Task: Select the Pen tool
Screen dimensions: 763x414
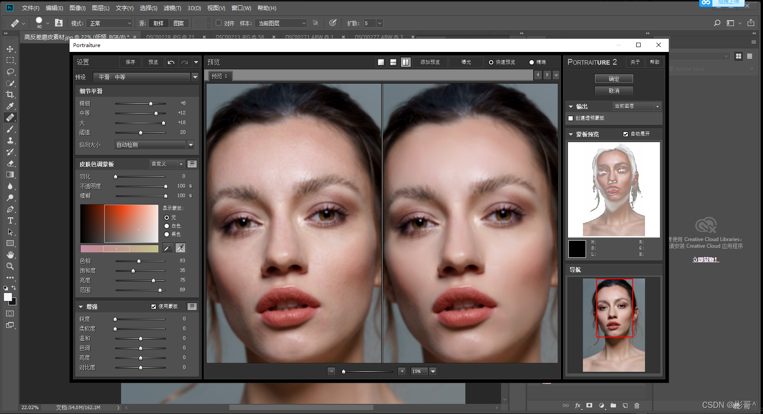Action: pyautogui.click(x=10, y=209)
